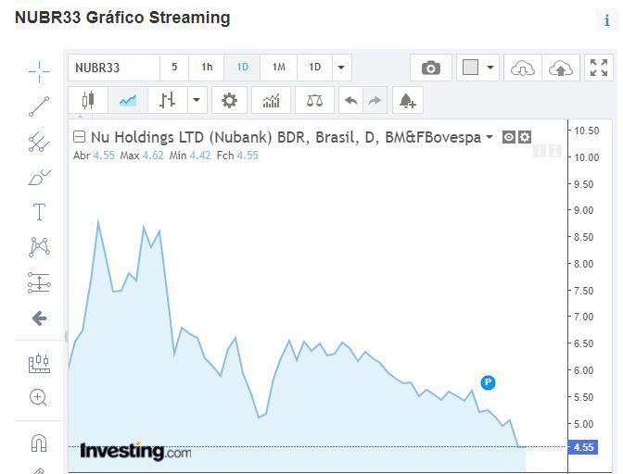Click the 'Abr 4.55' open value

(94, 156)
